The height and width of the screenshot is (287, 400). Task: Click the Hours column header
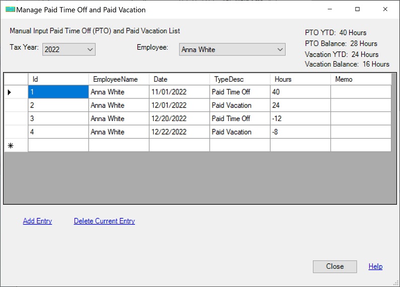300,79
